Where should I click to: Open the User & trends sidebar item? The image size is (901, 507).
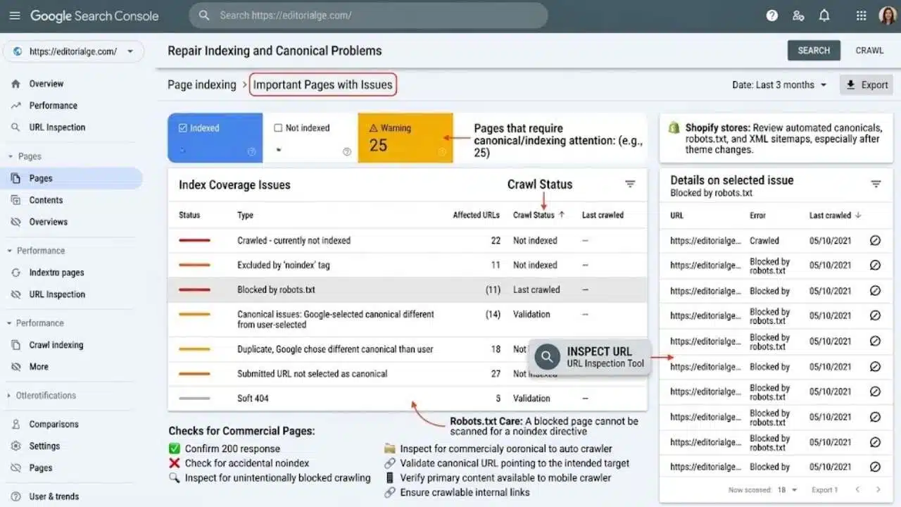[53, 496]
